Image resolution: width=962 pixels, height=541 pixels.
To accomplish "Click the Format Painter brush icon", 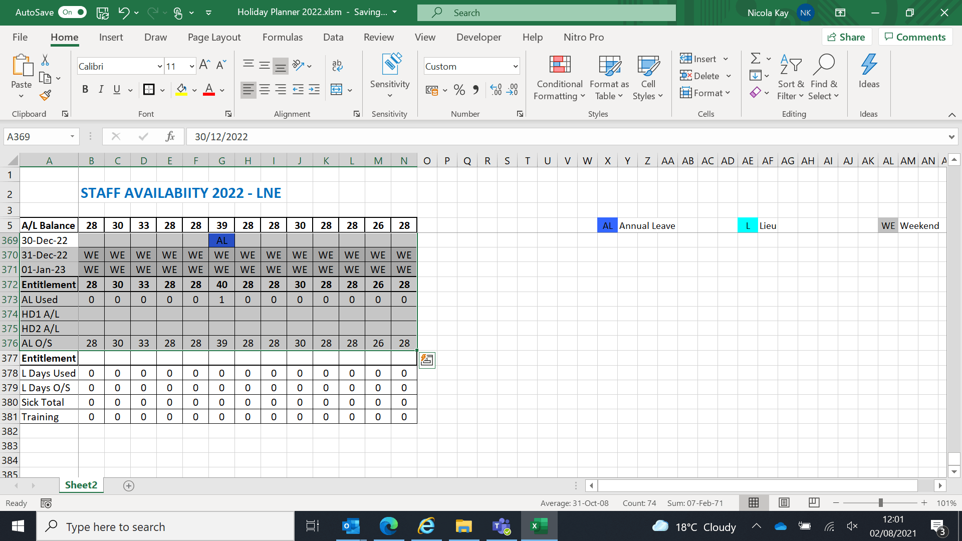I will pos(46,95).
